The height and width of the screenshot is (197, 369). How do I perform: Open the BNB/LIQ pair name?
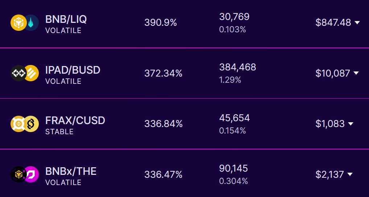66,19
